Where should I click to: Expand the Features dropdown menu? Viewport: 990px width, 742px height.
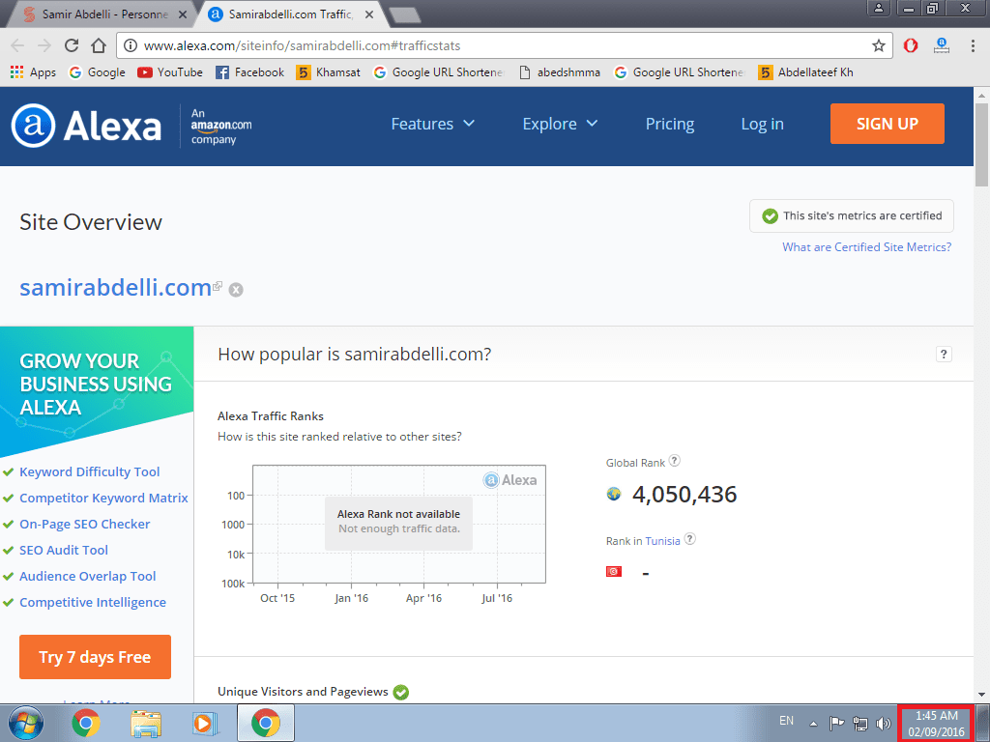point(432,124)
